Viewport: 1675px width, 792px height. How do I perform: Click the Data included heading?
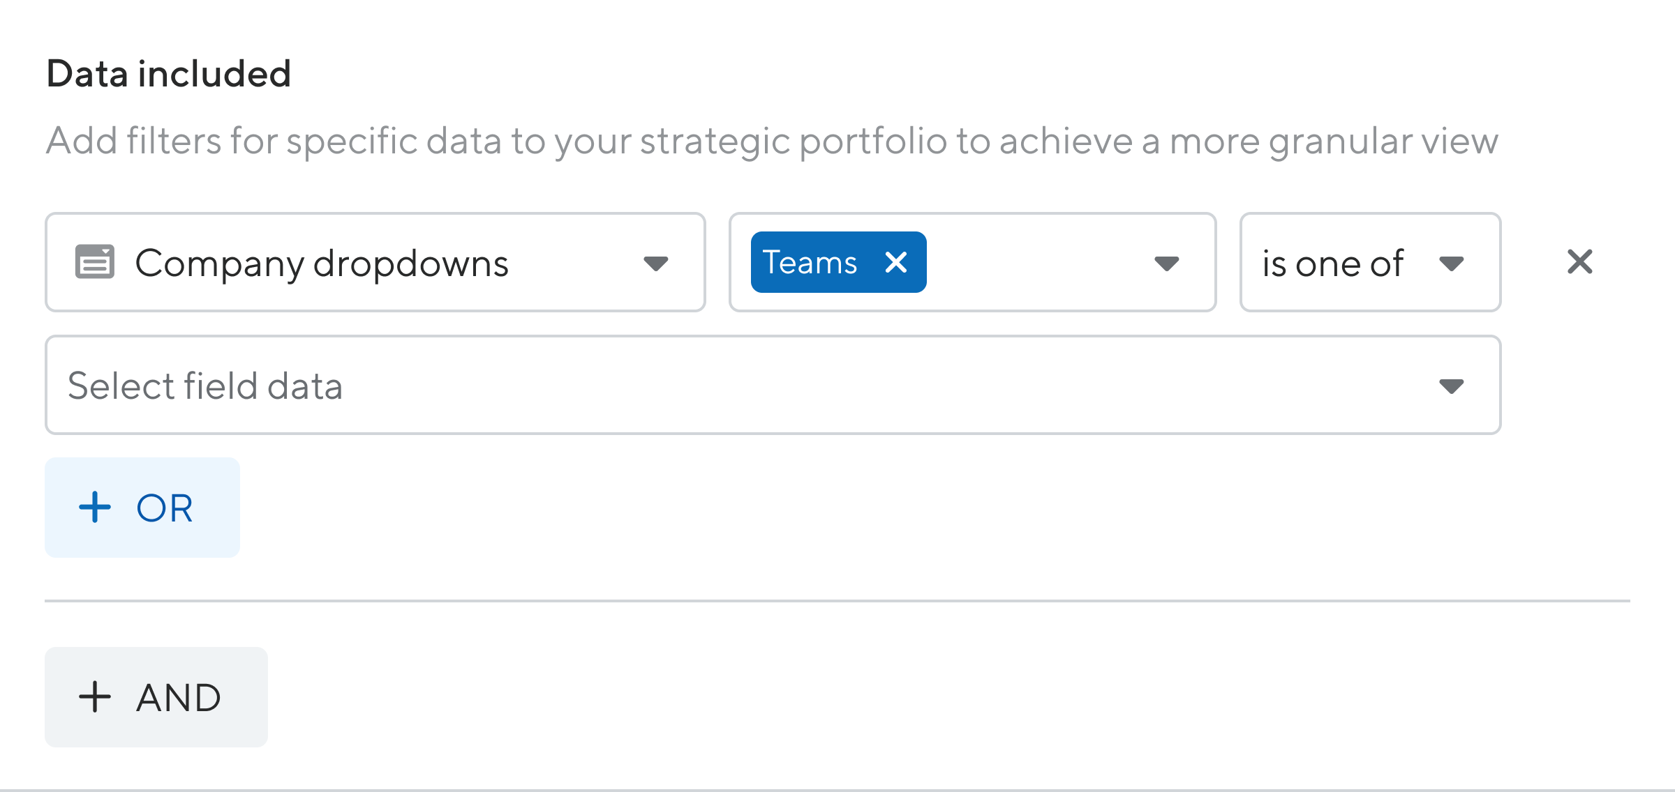(x=169, y=70)
